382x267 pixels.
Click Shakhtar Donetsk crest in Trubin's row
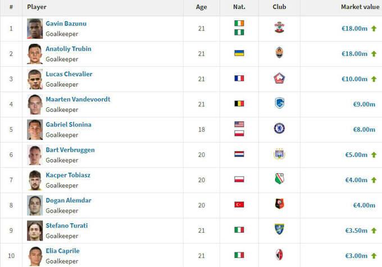(279, 53)
